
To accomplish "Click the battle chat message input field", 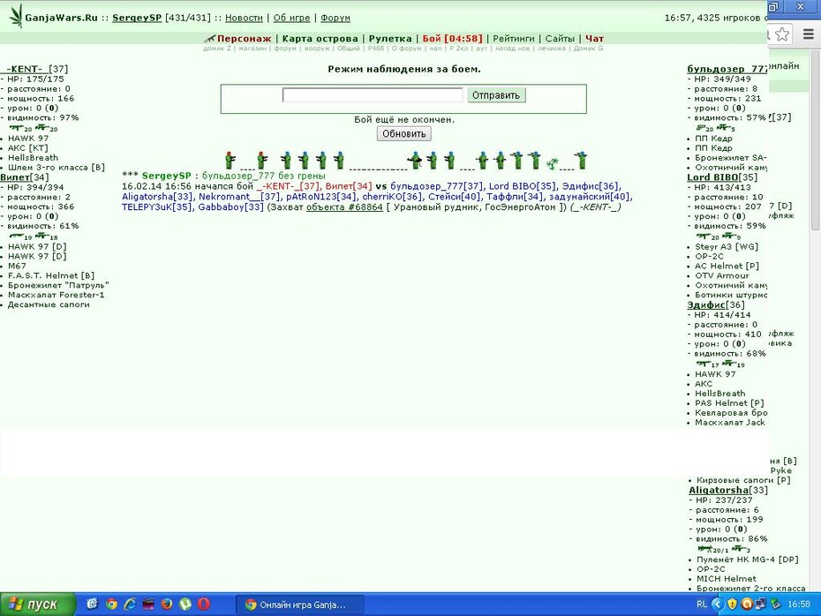I will [373, 94].
